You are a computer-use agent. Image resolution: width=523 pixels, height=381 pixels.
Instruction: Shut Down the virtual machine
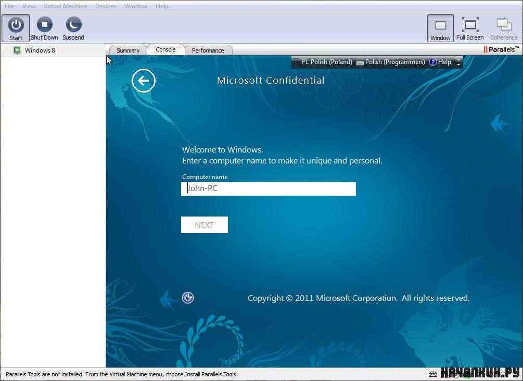click(44, 28)
